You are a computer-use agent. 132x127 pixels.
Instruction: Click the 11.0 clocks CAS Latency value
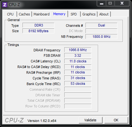78,61
